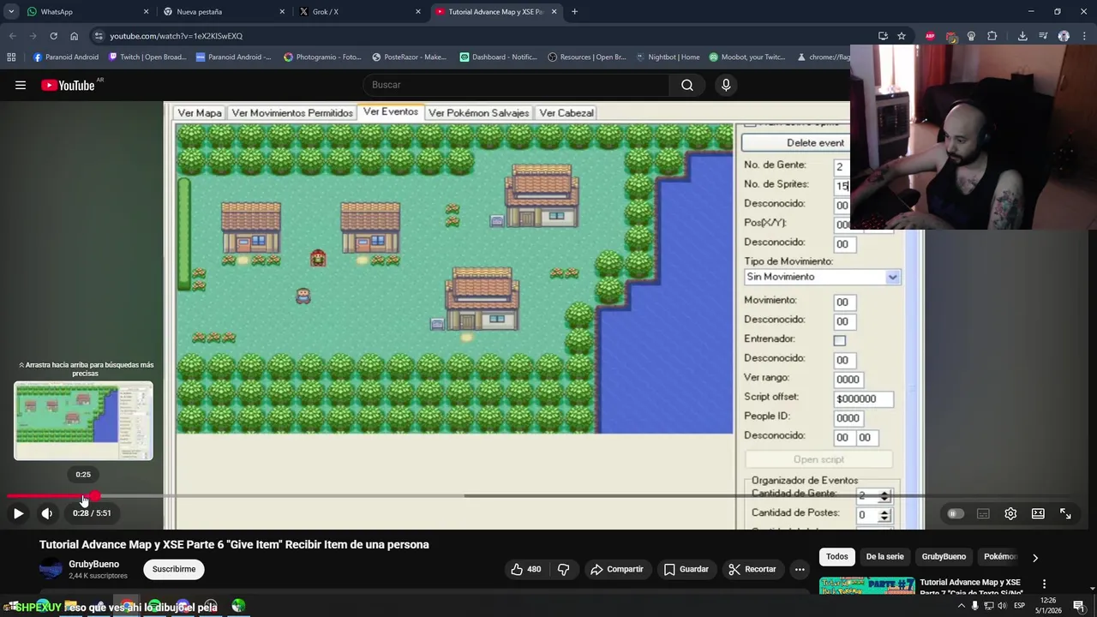Expand the system tray hidden icons chevron

(x=961, y=606)
